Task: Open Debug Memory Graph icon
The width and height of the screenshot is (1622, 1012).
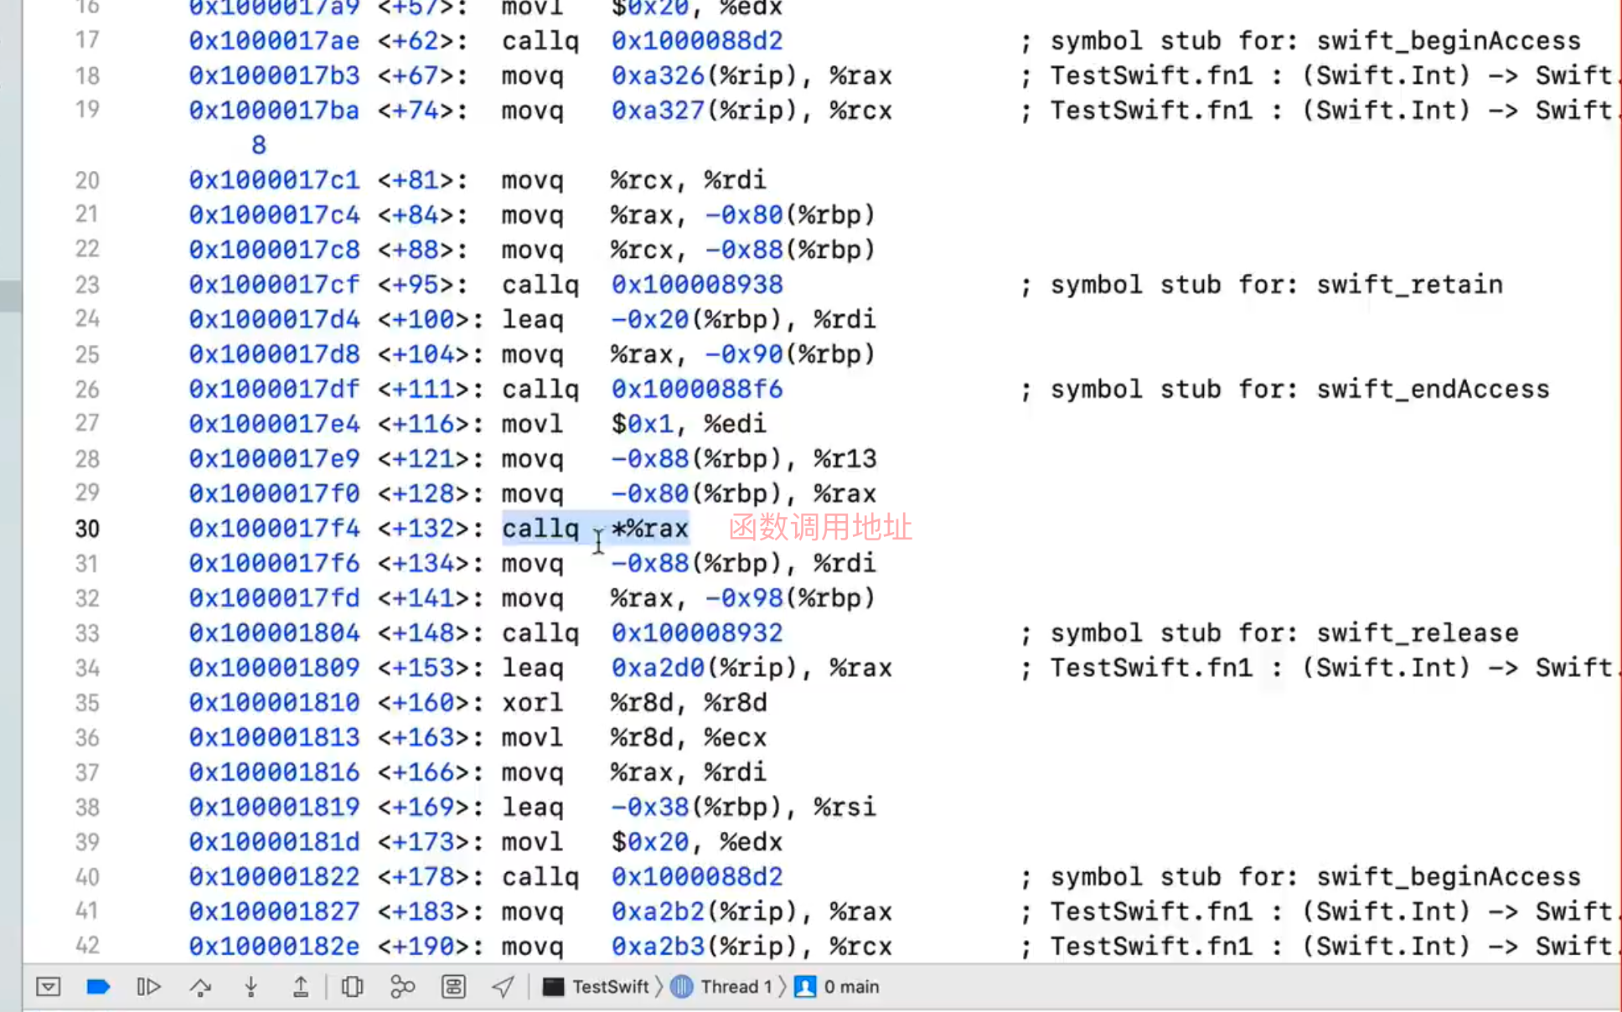Action: pyautogui.click(x=402, y=987)
